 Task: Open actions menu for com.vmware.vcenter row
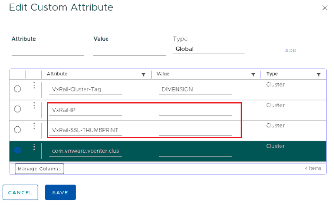pos(34,146)
